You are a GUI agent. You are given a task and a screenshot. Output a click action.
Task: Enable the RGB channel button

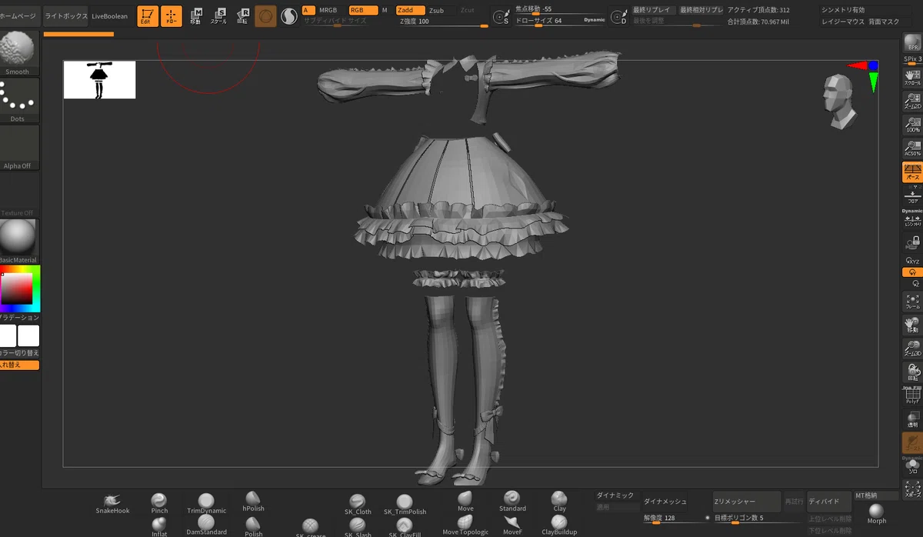(x=362, y=10)
